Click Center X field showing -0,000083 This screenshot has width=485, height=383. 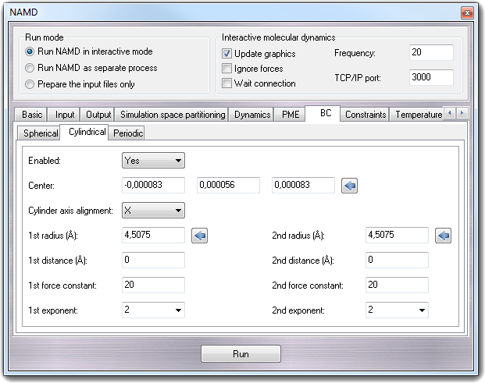click(153, 186)
